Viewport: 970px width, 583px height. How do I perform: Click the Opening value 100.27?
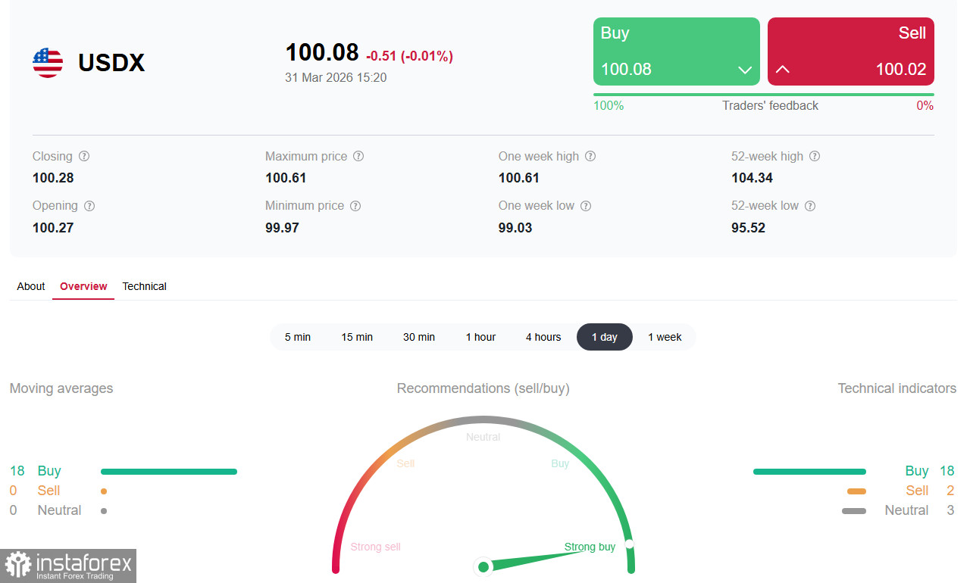pyautogui.click(x=53, y=227)
